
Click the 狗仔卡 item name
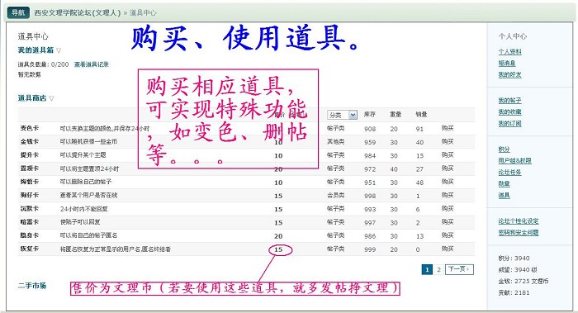30,196
